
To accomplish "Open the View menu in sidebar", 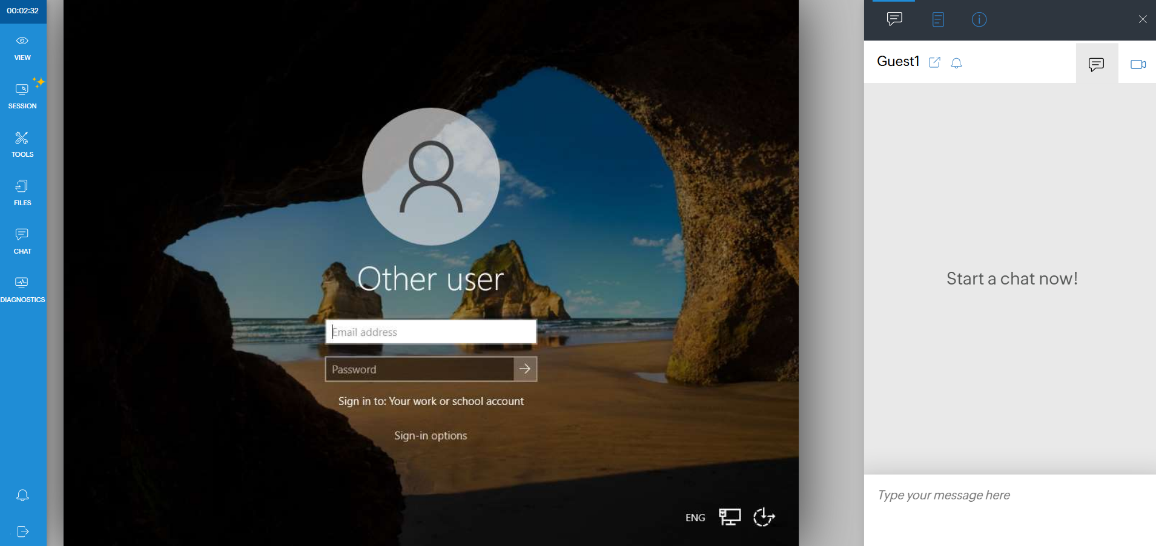I will tap(22, 48).
